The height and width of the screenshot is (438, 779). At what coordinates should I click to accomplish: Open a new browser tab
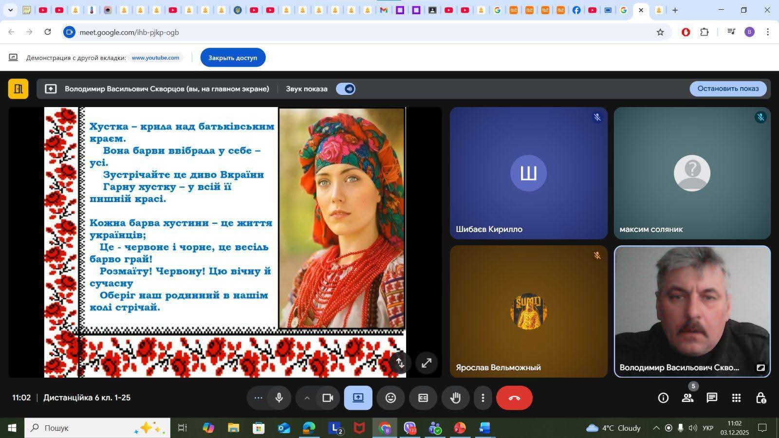click(675, 10)
